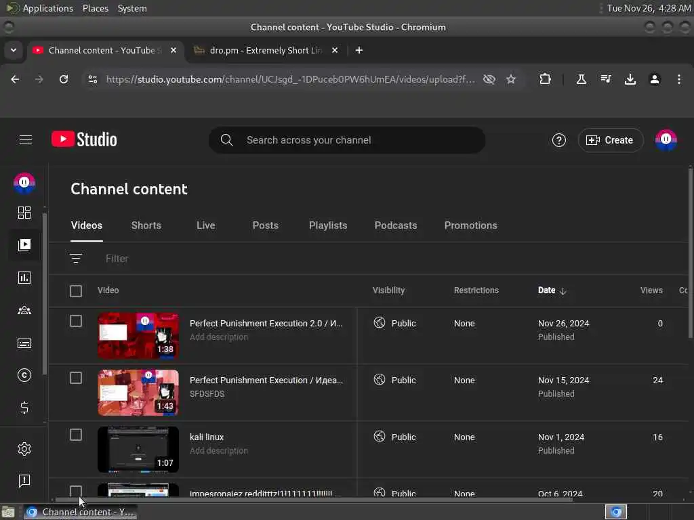694x520 pixels.
Task: Expand the tab search dropdown arrow
Action: pyautogui.click(x=14, y=50)
